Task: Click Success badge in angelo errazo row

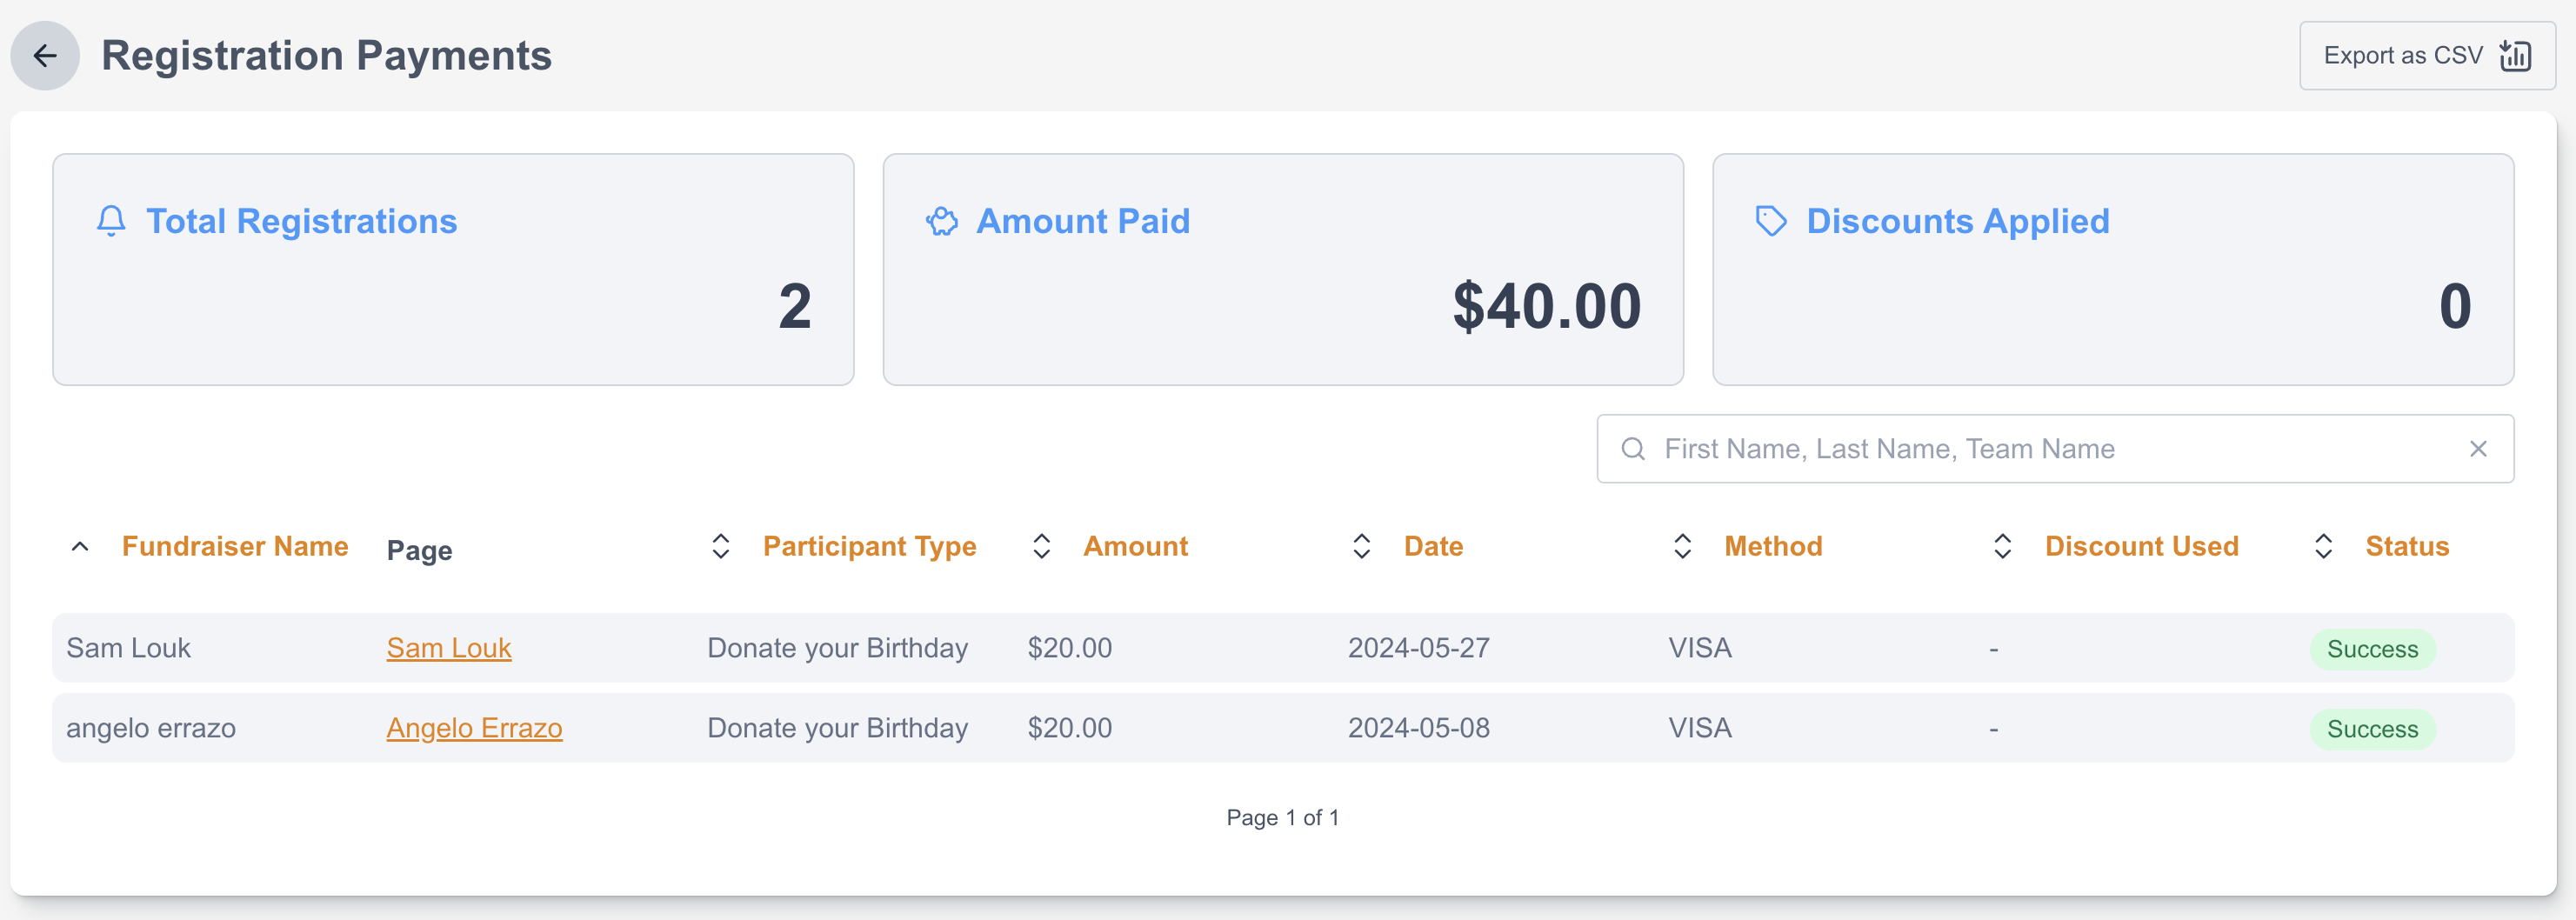Action: [2371, 729]
